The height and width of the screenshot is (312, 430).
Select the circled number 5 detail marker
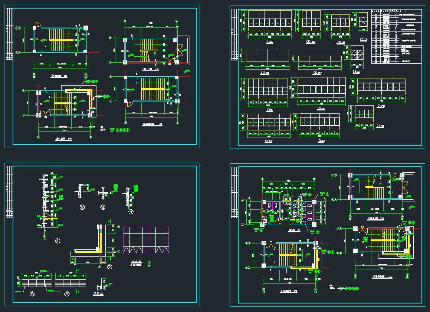[x=32, y=294]
